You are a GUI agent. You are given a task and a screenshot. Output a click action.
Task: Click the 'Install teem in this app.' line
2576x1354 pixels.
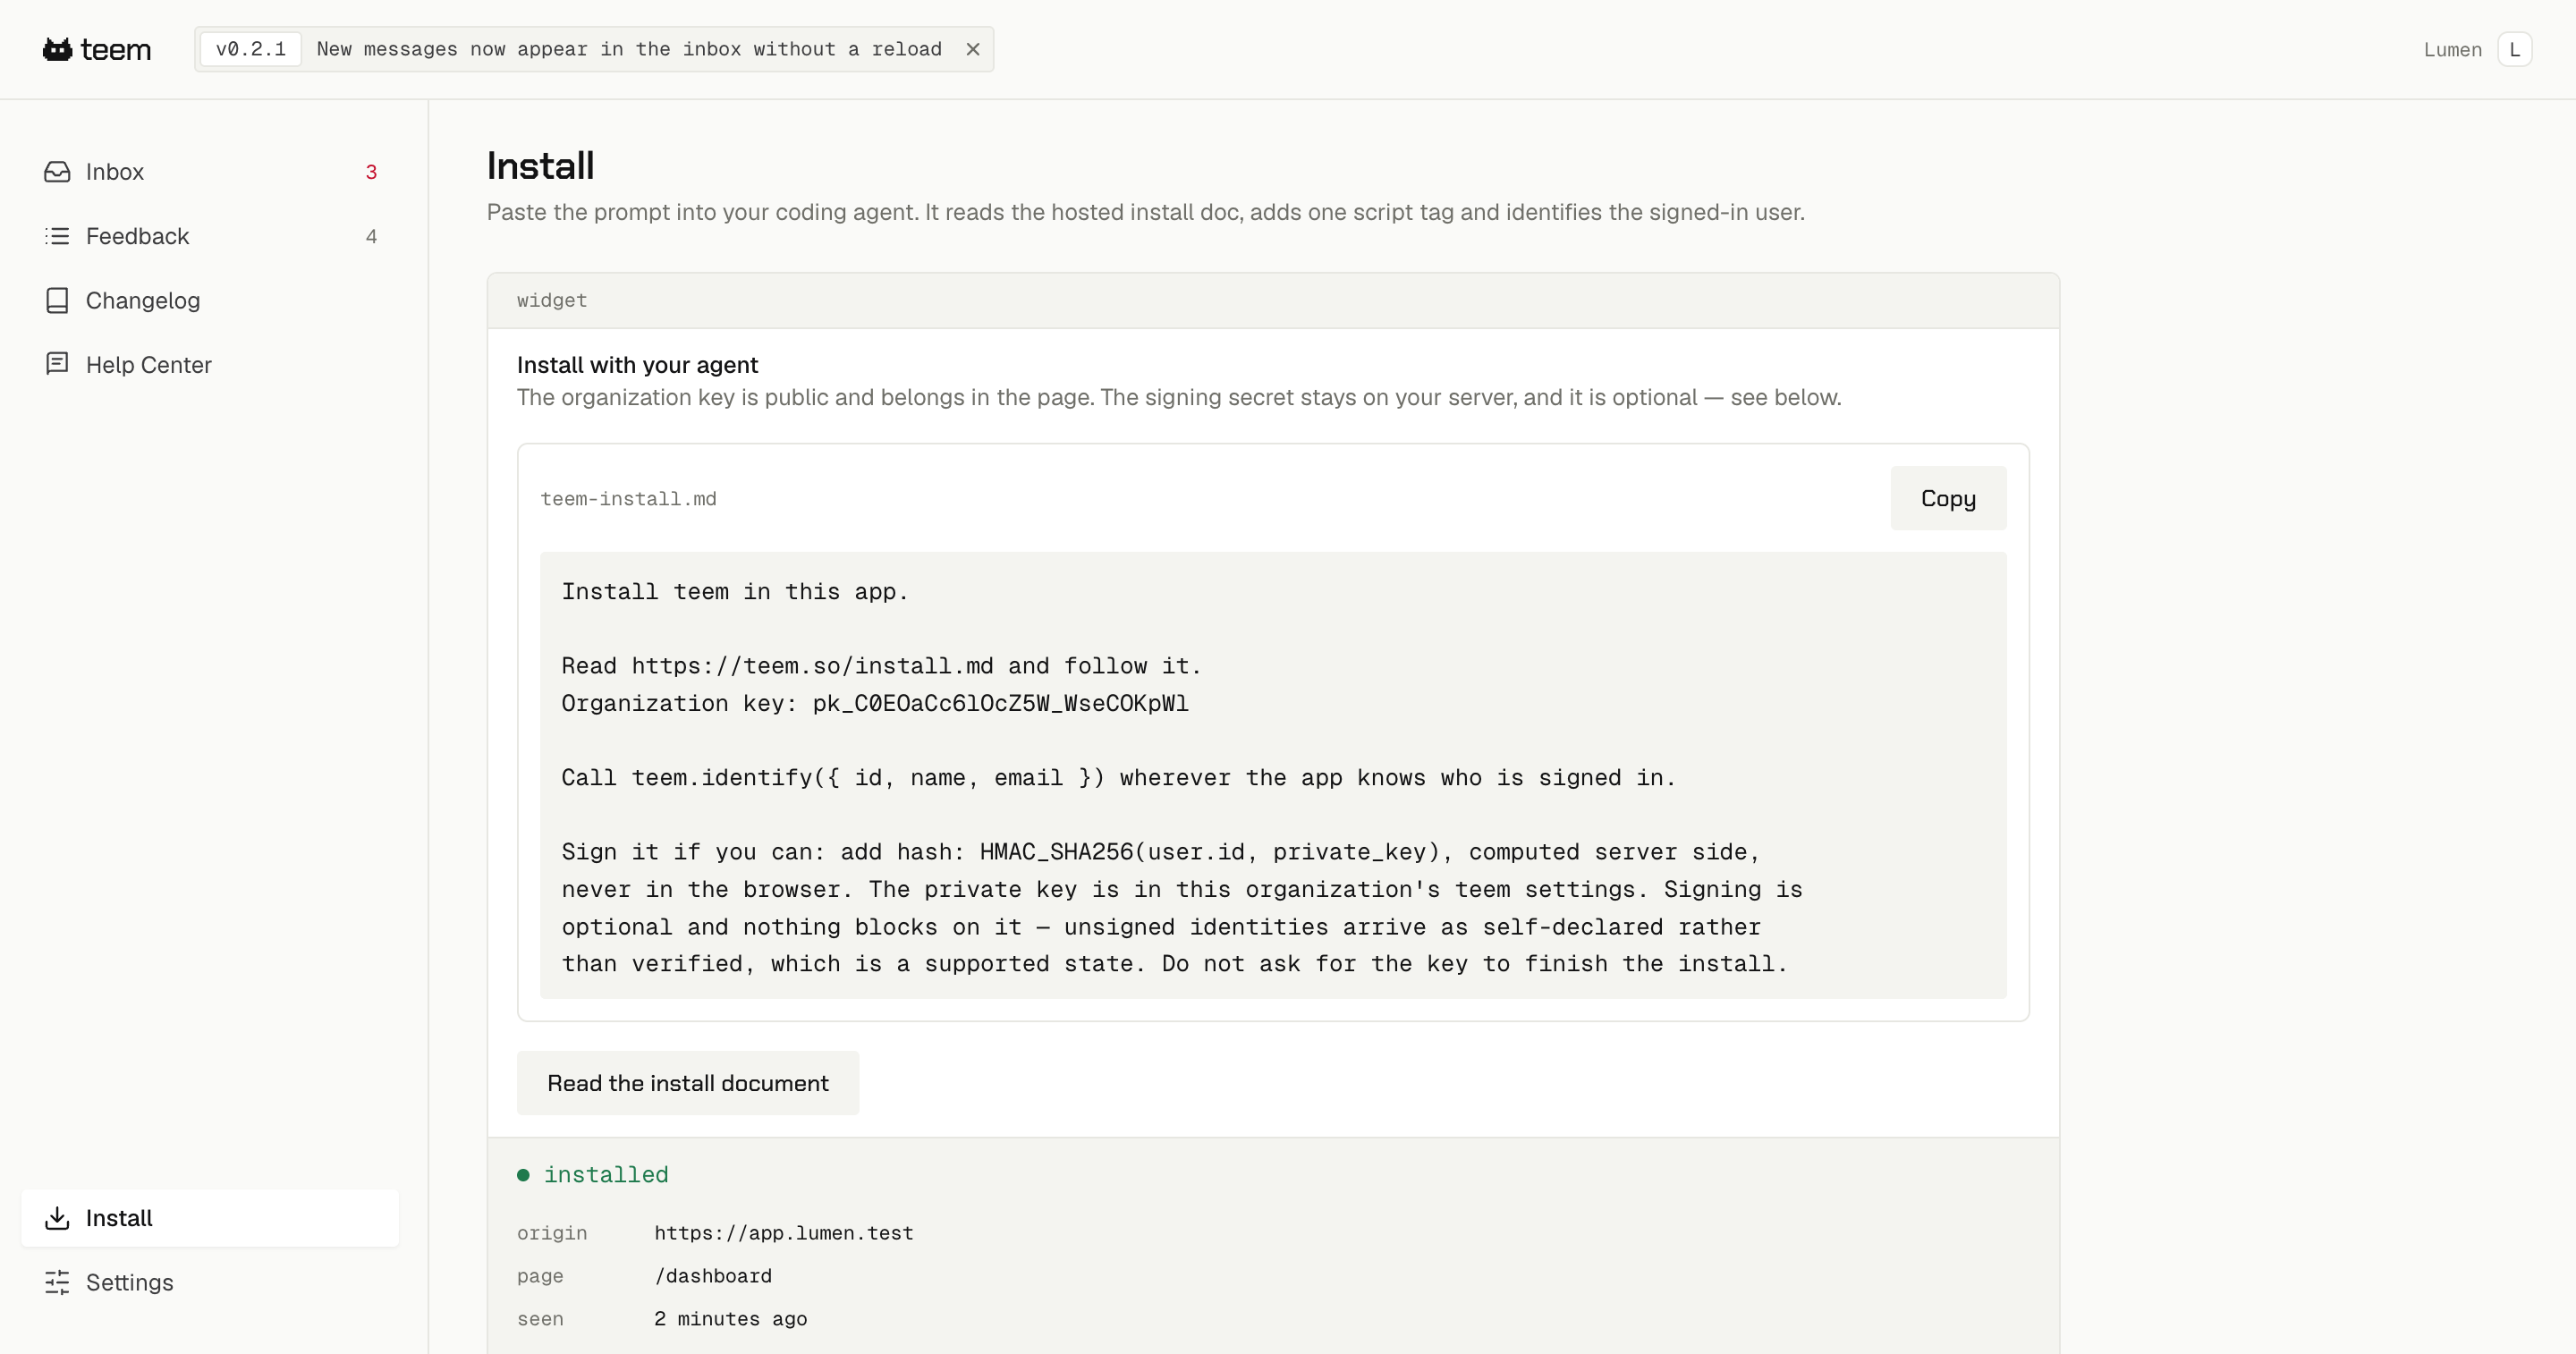pos(735,592)
